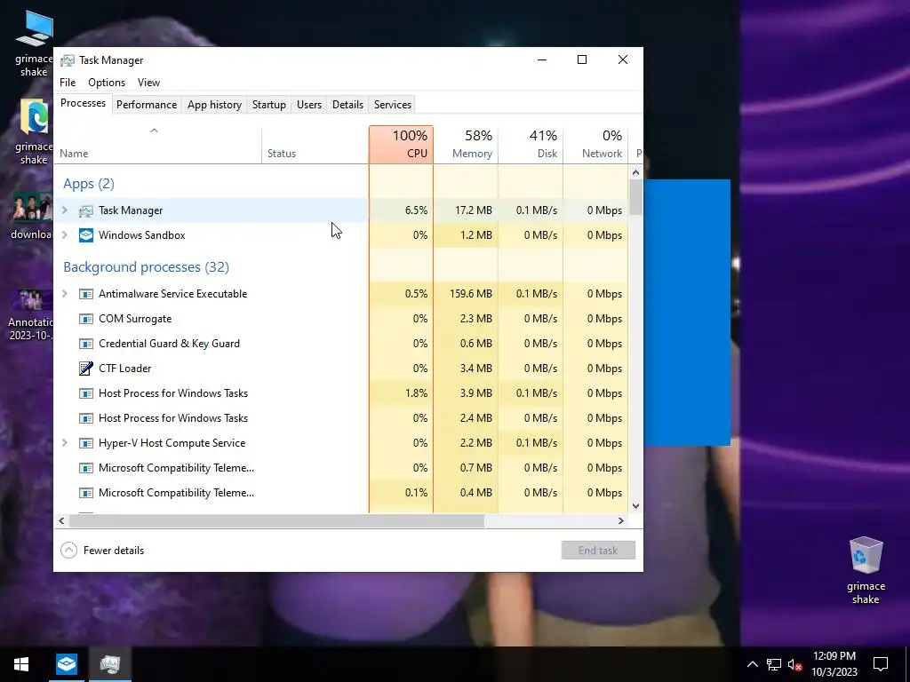Click the horizontal scrollbar right arrow

(621, 520)
